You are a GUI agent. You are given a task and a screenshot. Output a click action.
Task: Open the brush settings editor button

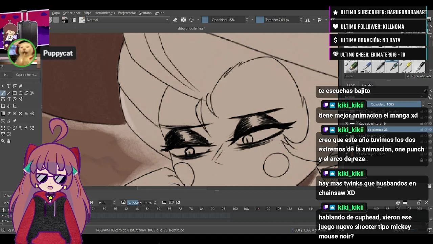[x=74, y=20]
